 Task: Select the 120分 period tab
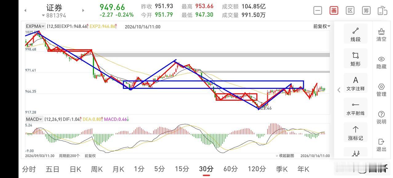[x=257, y=169]
